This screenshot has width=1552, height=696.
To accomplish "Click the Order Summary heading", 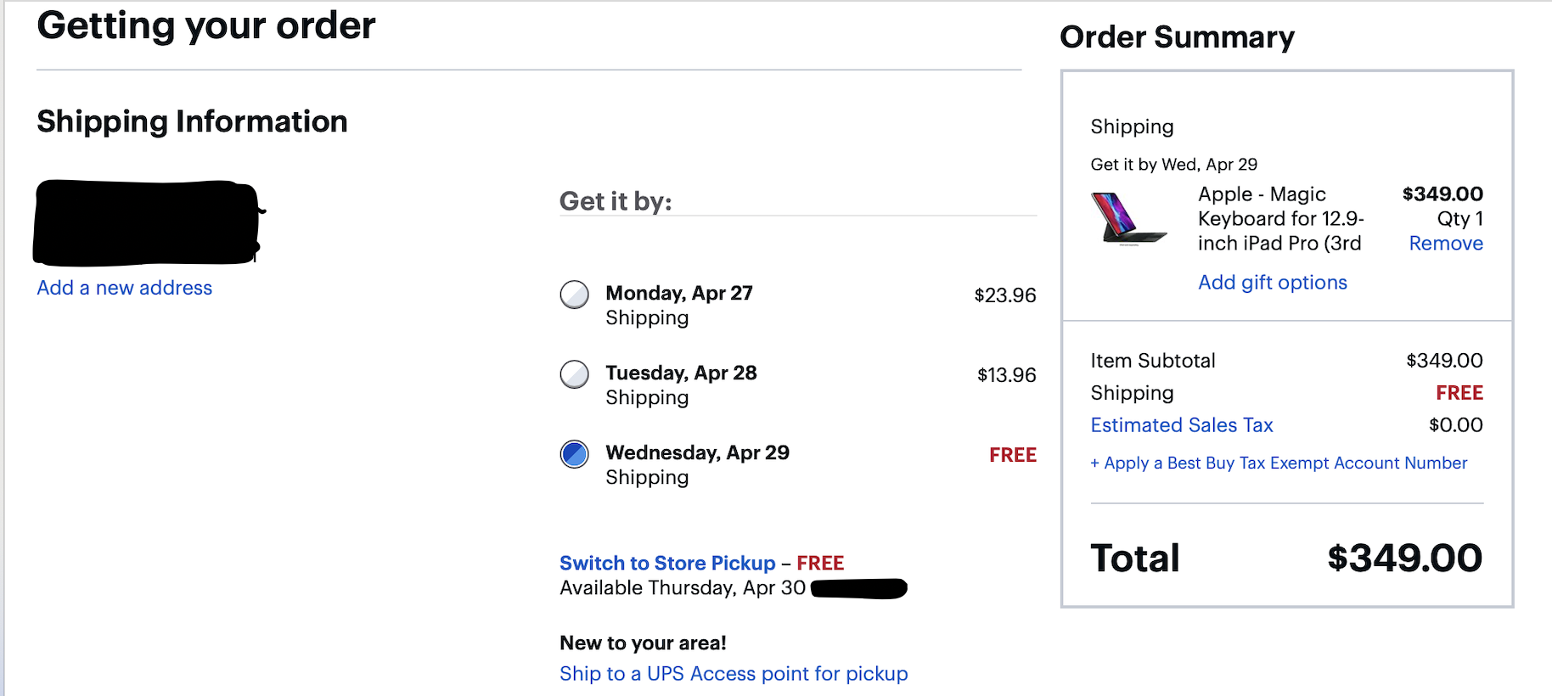I will point(1177,37).
